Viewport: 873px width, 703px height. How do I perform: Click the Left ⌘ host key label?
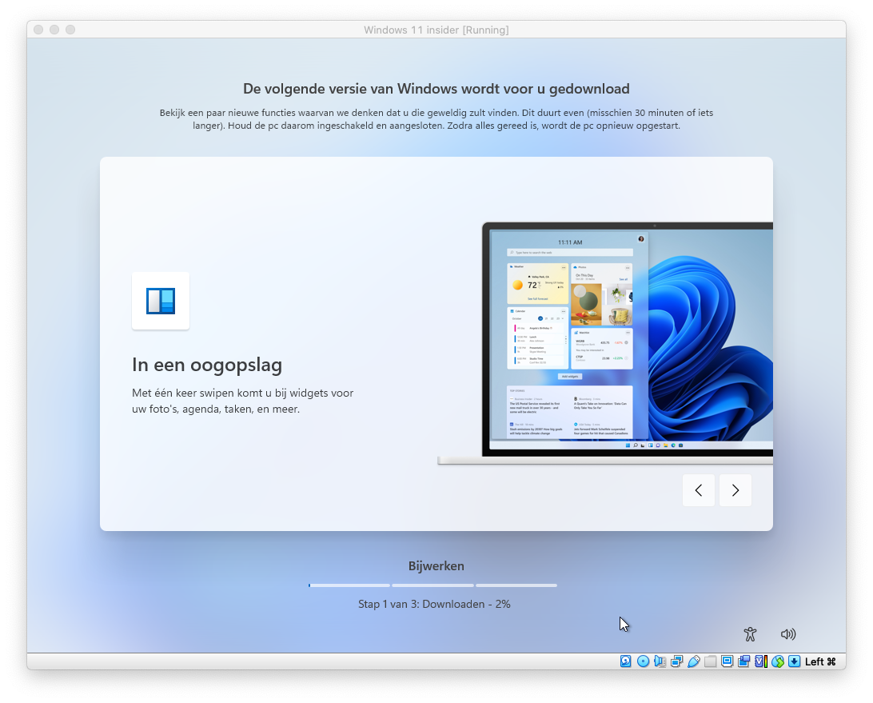click(x=820, y=661)
